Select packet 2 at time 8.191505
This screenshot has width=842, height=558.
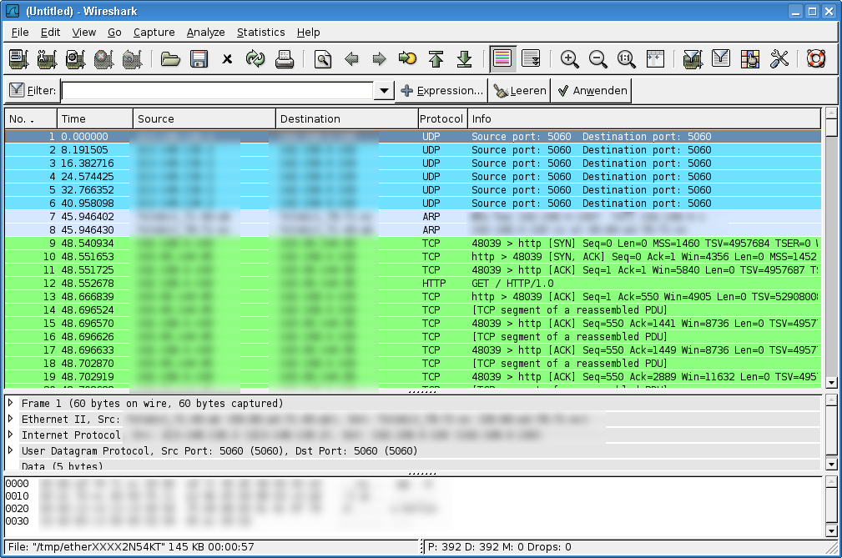[x=413, y=149]
